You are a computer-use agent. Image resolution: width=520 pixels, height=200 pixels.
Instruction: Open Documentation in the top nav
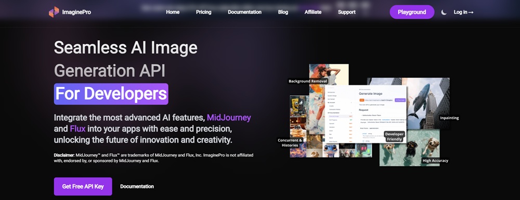pos(245,12)
